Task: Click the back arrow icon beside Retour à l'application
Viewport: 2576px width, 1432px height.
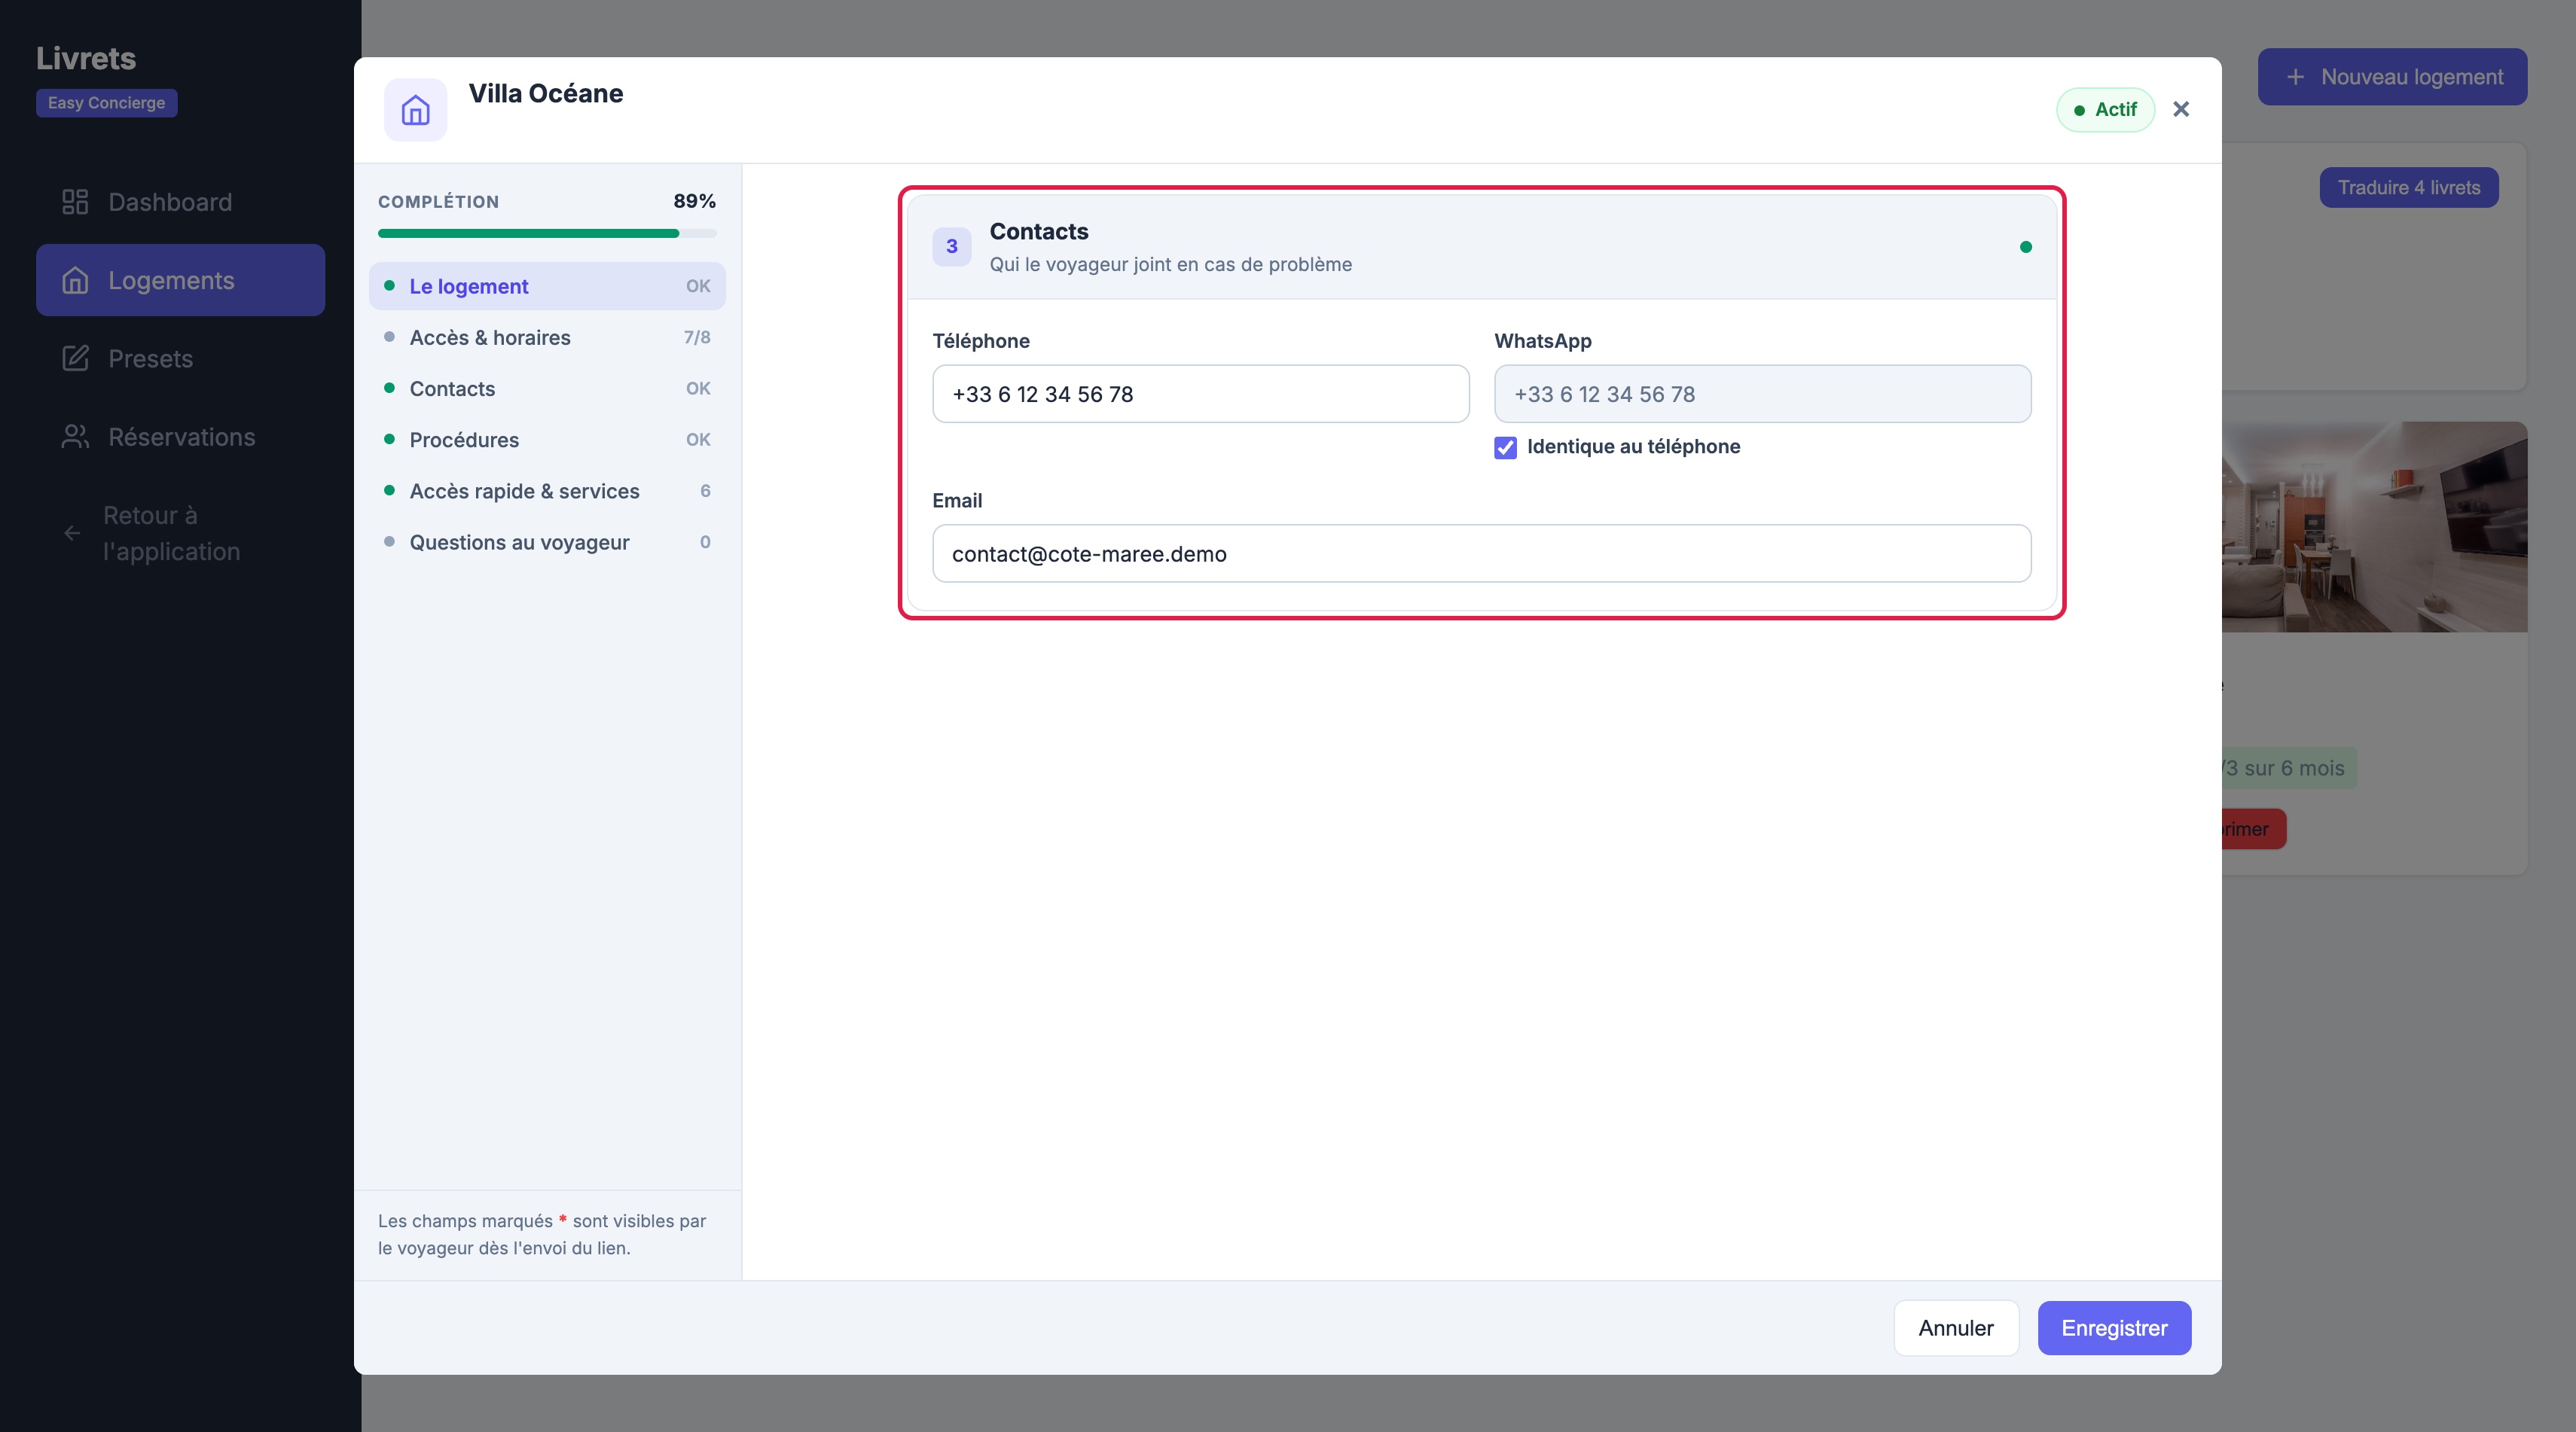Action: (x=72, y=534)
